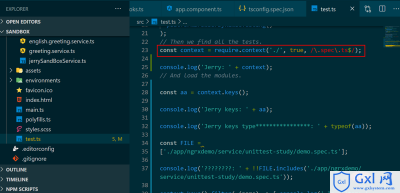Click the TS icon in breadcrumb path
The width and height of the screenshot is (400, 193).
[154, 22]
